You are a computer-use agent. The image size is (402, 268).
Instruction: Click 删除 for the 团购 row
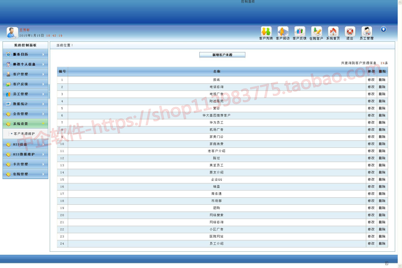click(x=382, y=208)
